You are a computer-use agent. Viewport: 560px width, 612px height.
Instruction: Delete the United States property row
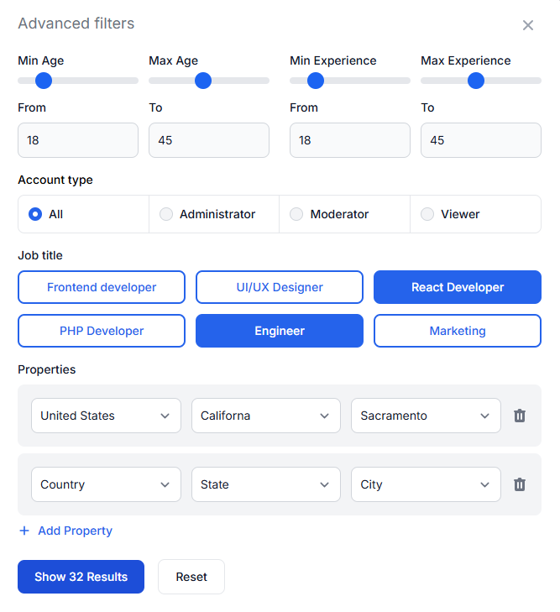tap(520, 416)
